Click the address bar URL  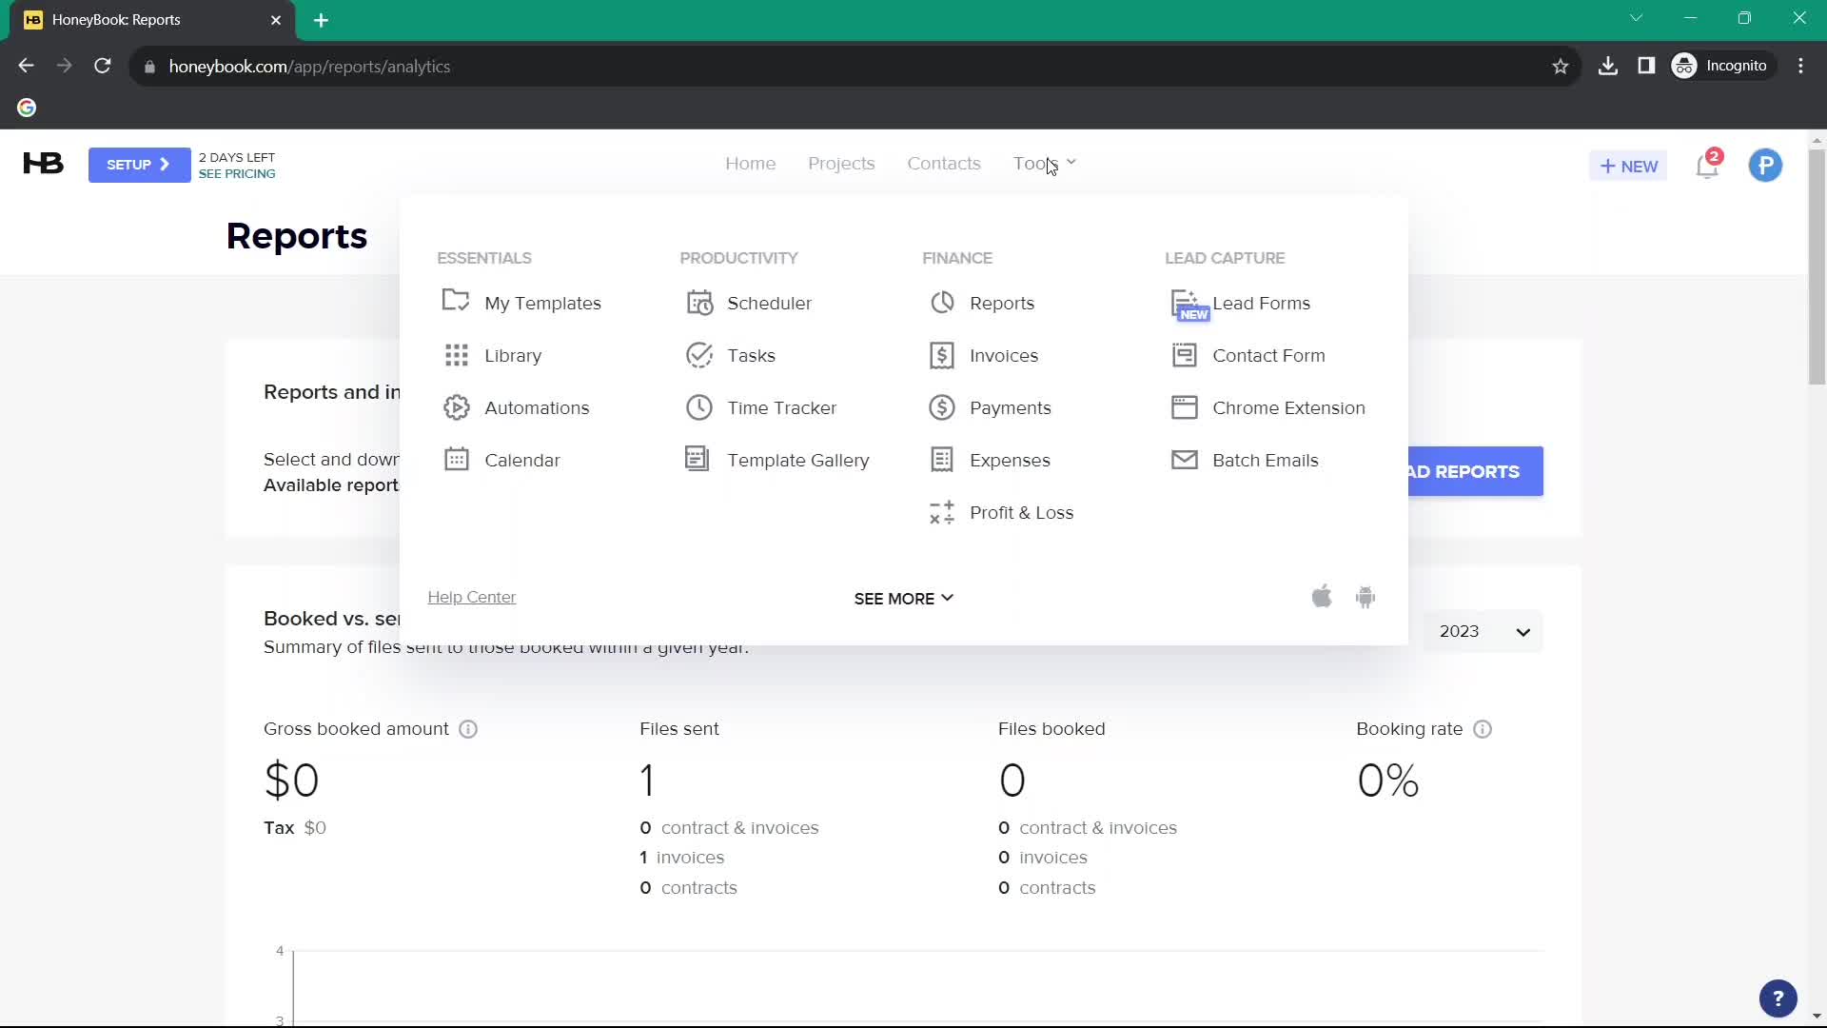pyautogui.click(x=309, y=66)
